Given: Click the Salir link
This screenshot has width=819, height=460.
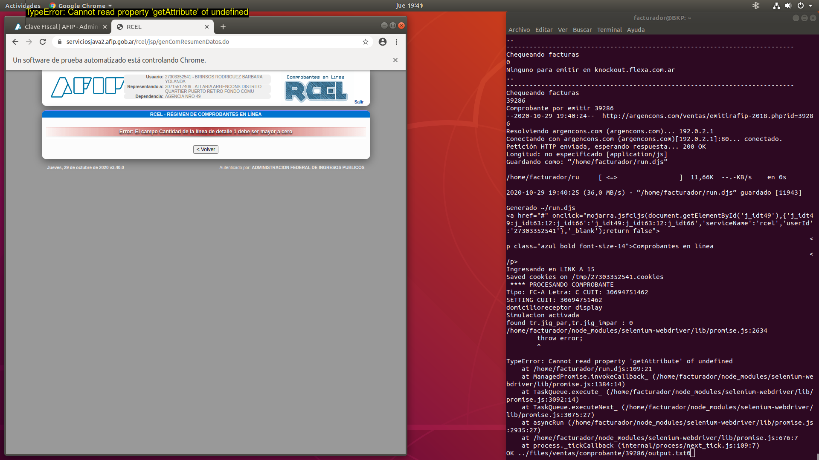Looking at the screenshot, I should coord(359,102).
